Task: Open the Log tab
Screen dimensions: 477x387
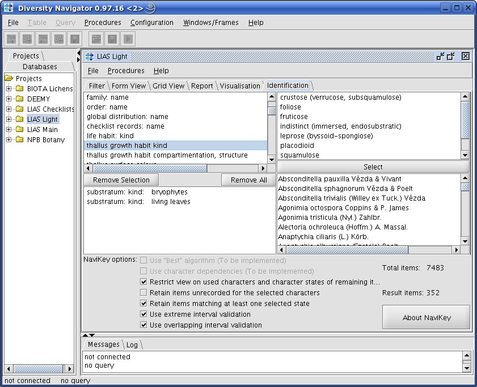Action: [x=132, y=345]
